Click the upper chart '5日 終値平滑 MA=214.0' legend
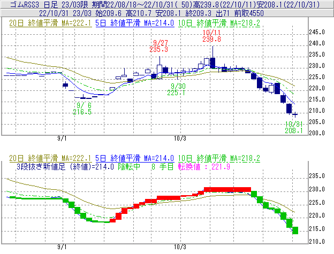The height and width of the screenshot is (254, 334). [x=135, y=23]
